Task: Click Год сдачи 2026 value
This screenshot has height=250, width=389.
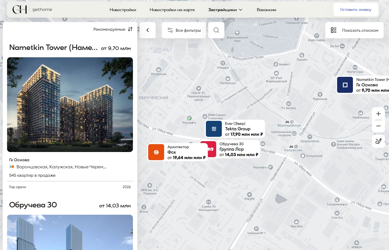Action: 127,187
